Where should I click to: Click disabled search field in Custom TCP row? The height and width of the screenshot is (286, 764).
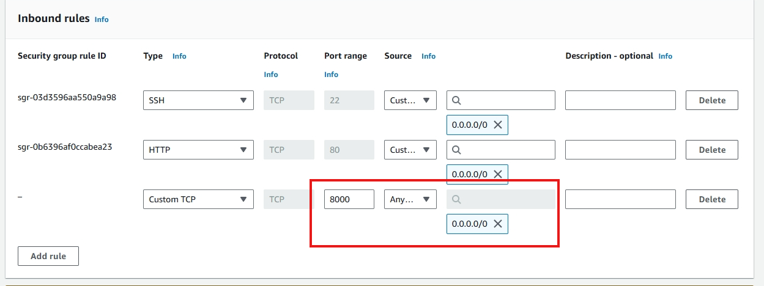tap(501, 199)
